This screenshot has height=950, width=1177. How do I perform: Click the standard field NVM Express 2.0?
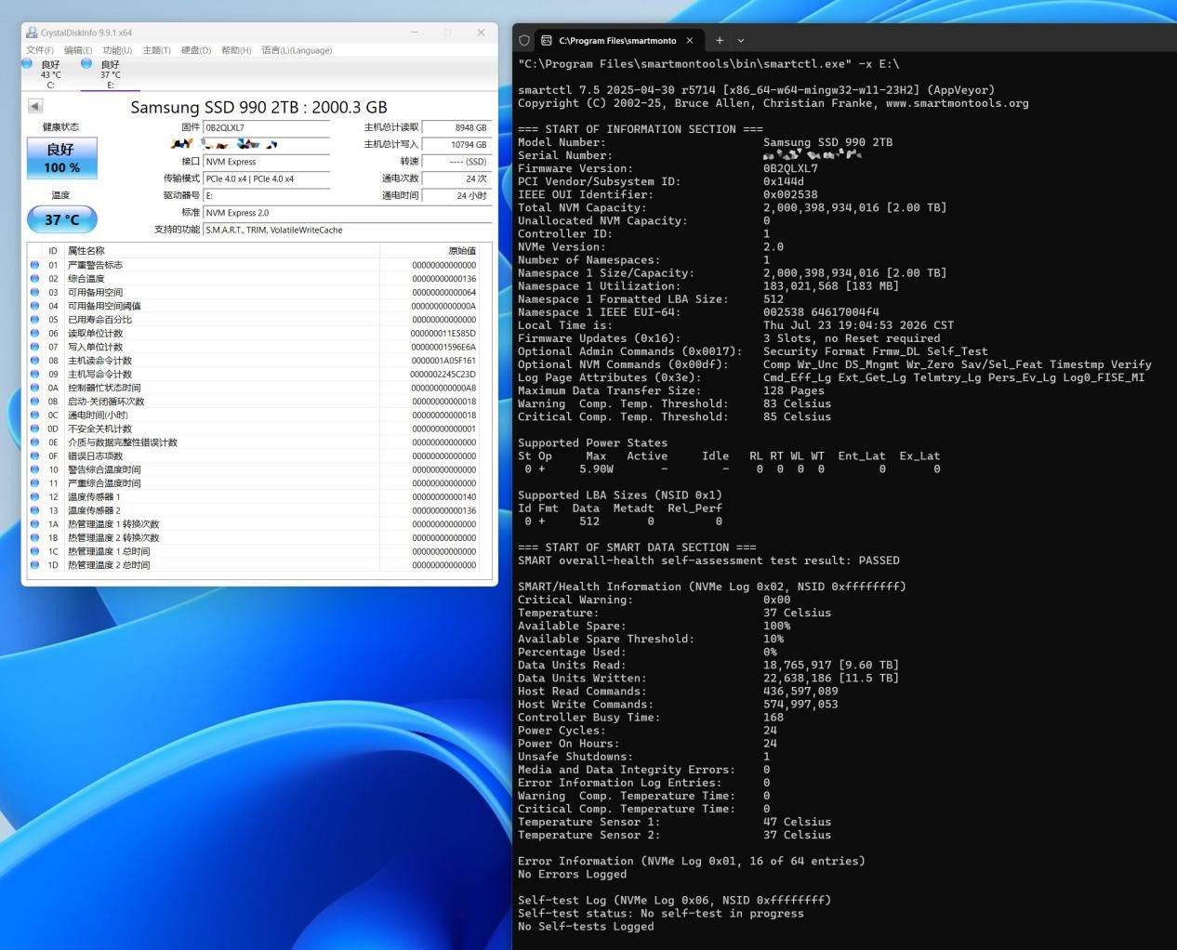coord(346,213)
